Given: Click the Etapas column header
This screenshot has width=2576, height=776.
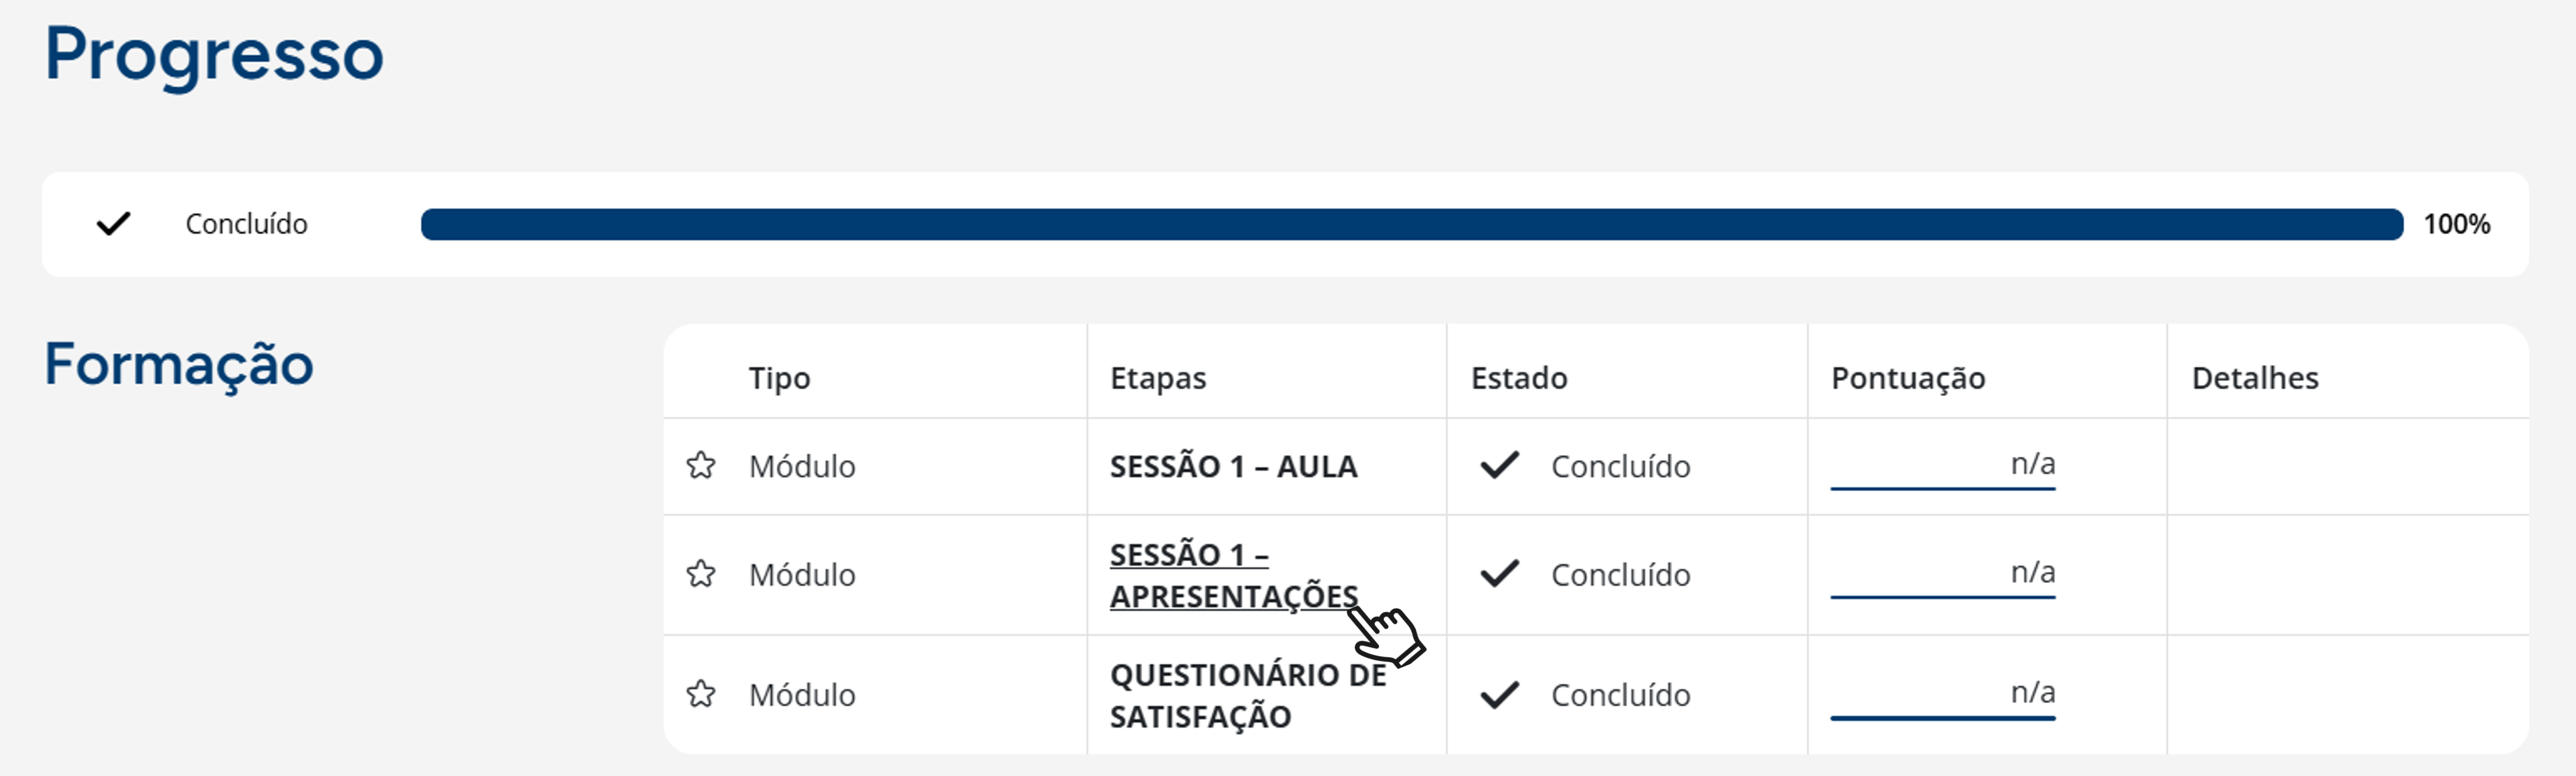Looking at the screenshot, I should coord(1158,378).
